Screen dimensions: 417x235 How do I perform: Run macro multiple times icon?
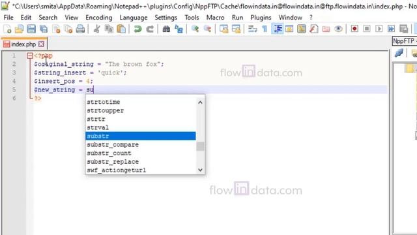(391, 29)
